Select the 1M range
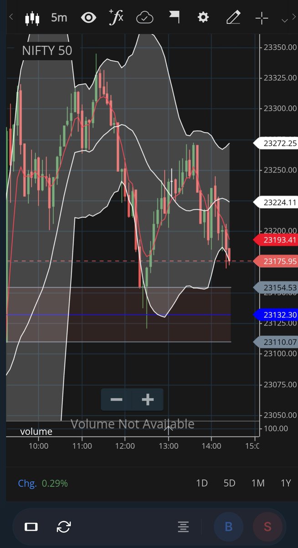This screenshot has width=298, height=548. tap(258, 483)
